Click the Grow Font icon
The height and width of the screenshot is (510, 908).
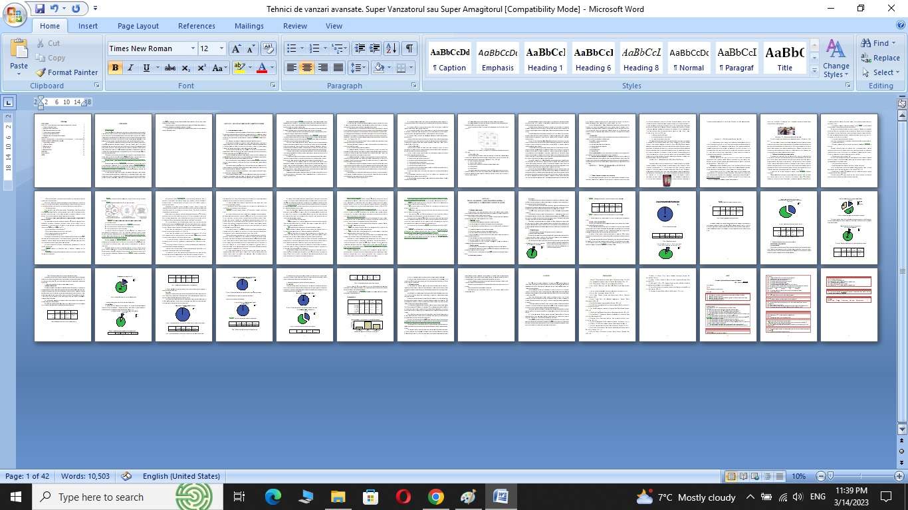pyautogui.click(x=236, y=48)
